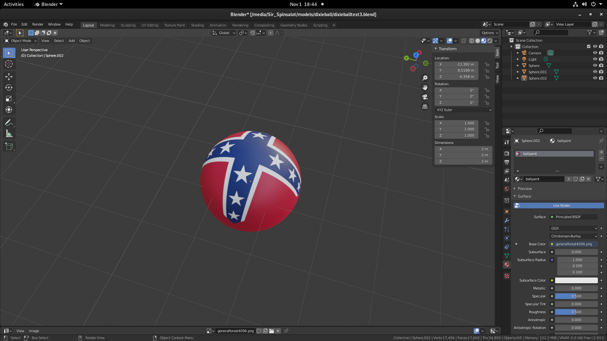607x341 pixels.
Task: Lock Location X padlock
Action: click(x=487, y=64)
